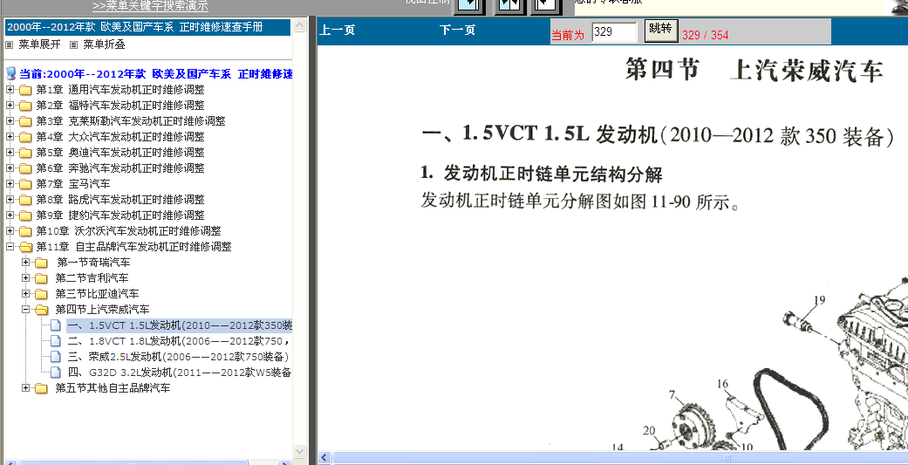Select the manual title header bar
908x465 pixels.
tap(147, 27)
